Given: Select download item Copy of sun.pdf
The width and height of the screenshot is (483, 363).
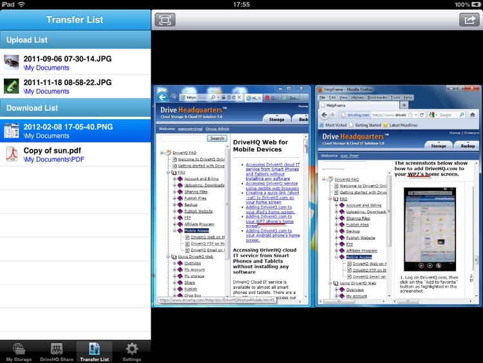Looking at the screenshot, I should pos(75,155).
